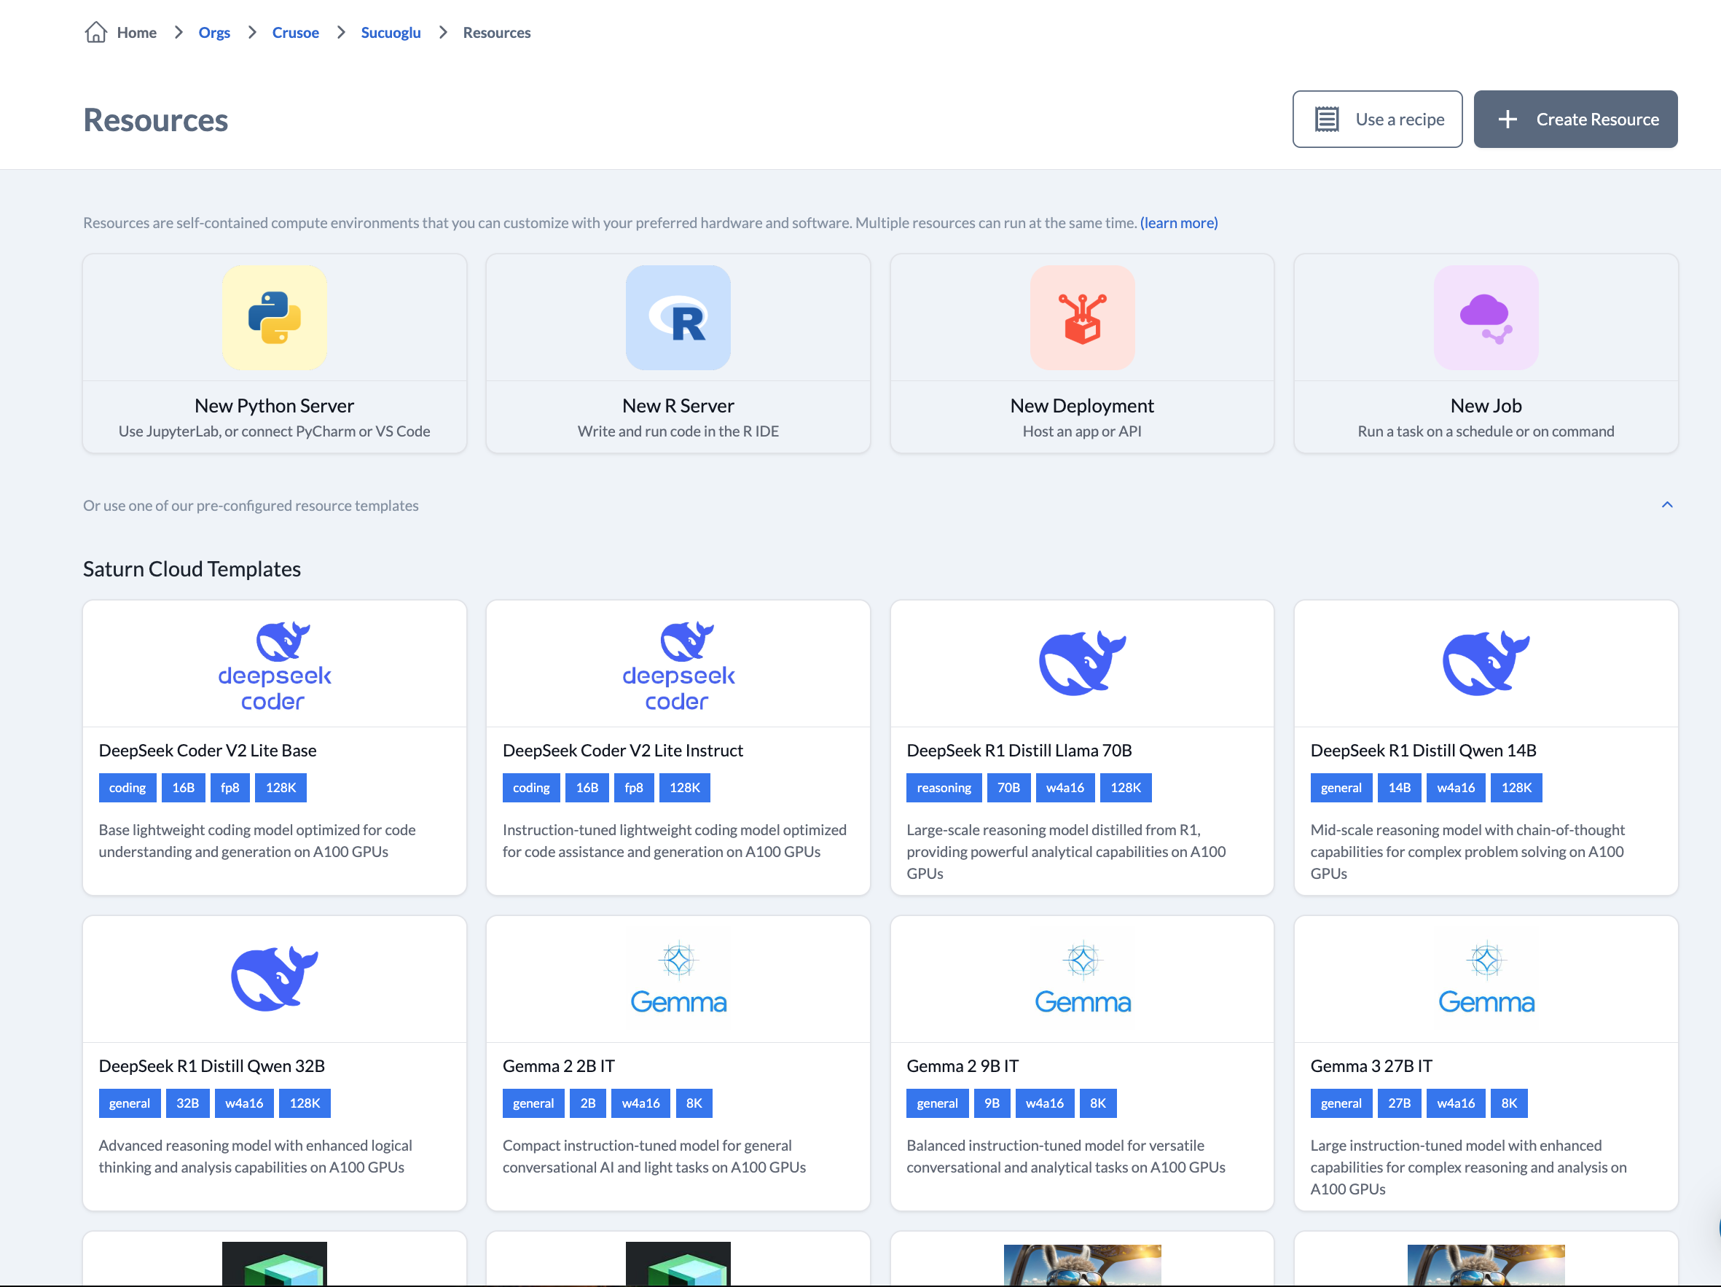The image size is (1721, 1287).
Task: Open the Orgs breadcrumb link
Action: click(214, 32)
